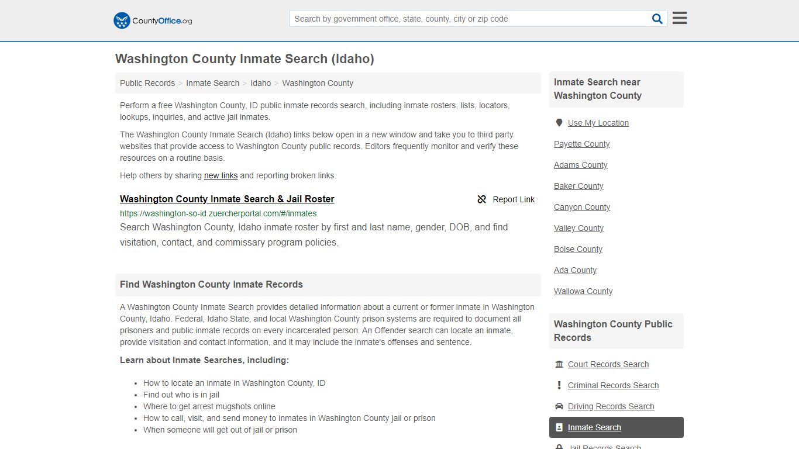
Task: Click 'Inmate Search near Washington County' heading
Action: tap(598, 89)
